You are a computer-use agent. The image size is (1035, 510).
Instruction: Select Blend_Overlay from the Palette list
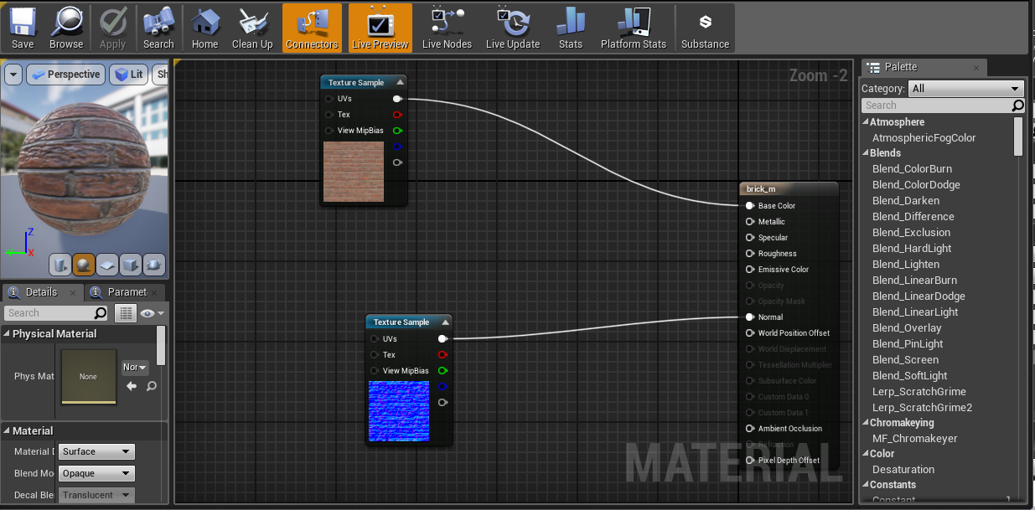point(907,327)
